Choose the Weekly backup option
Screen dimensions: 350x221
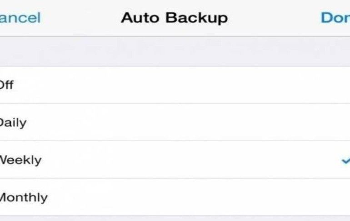click(20, 160)
